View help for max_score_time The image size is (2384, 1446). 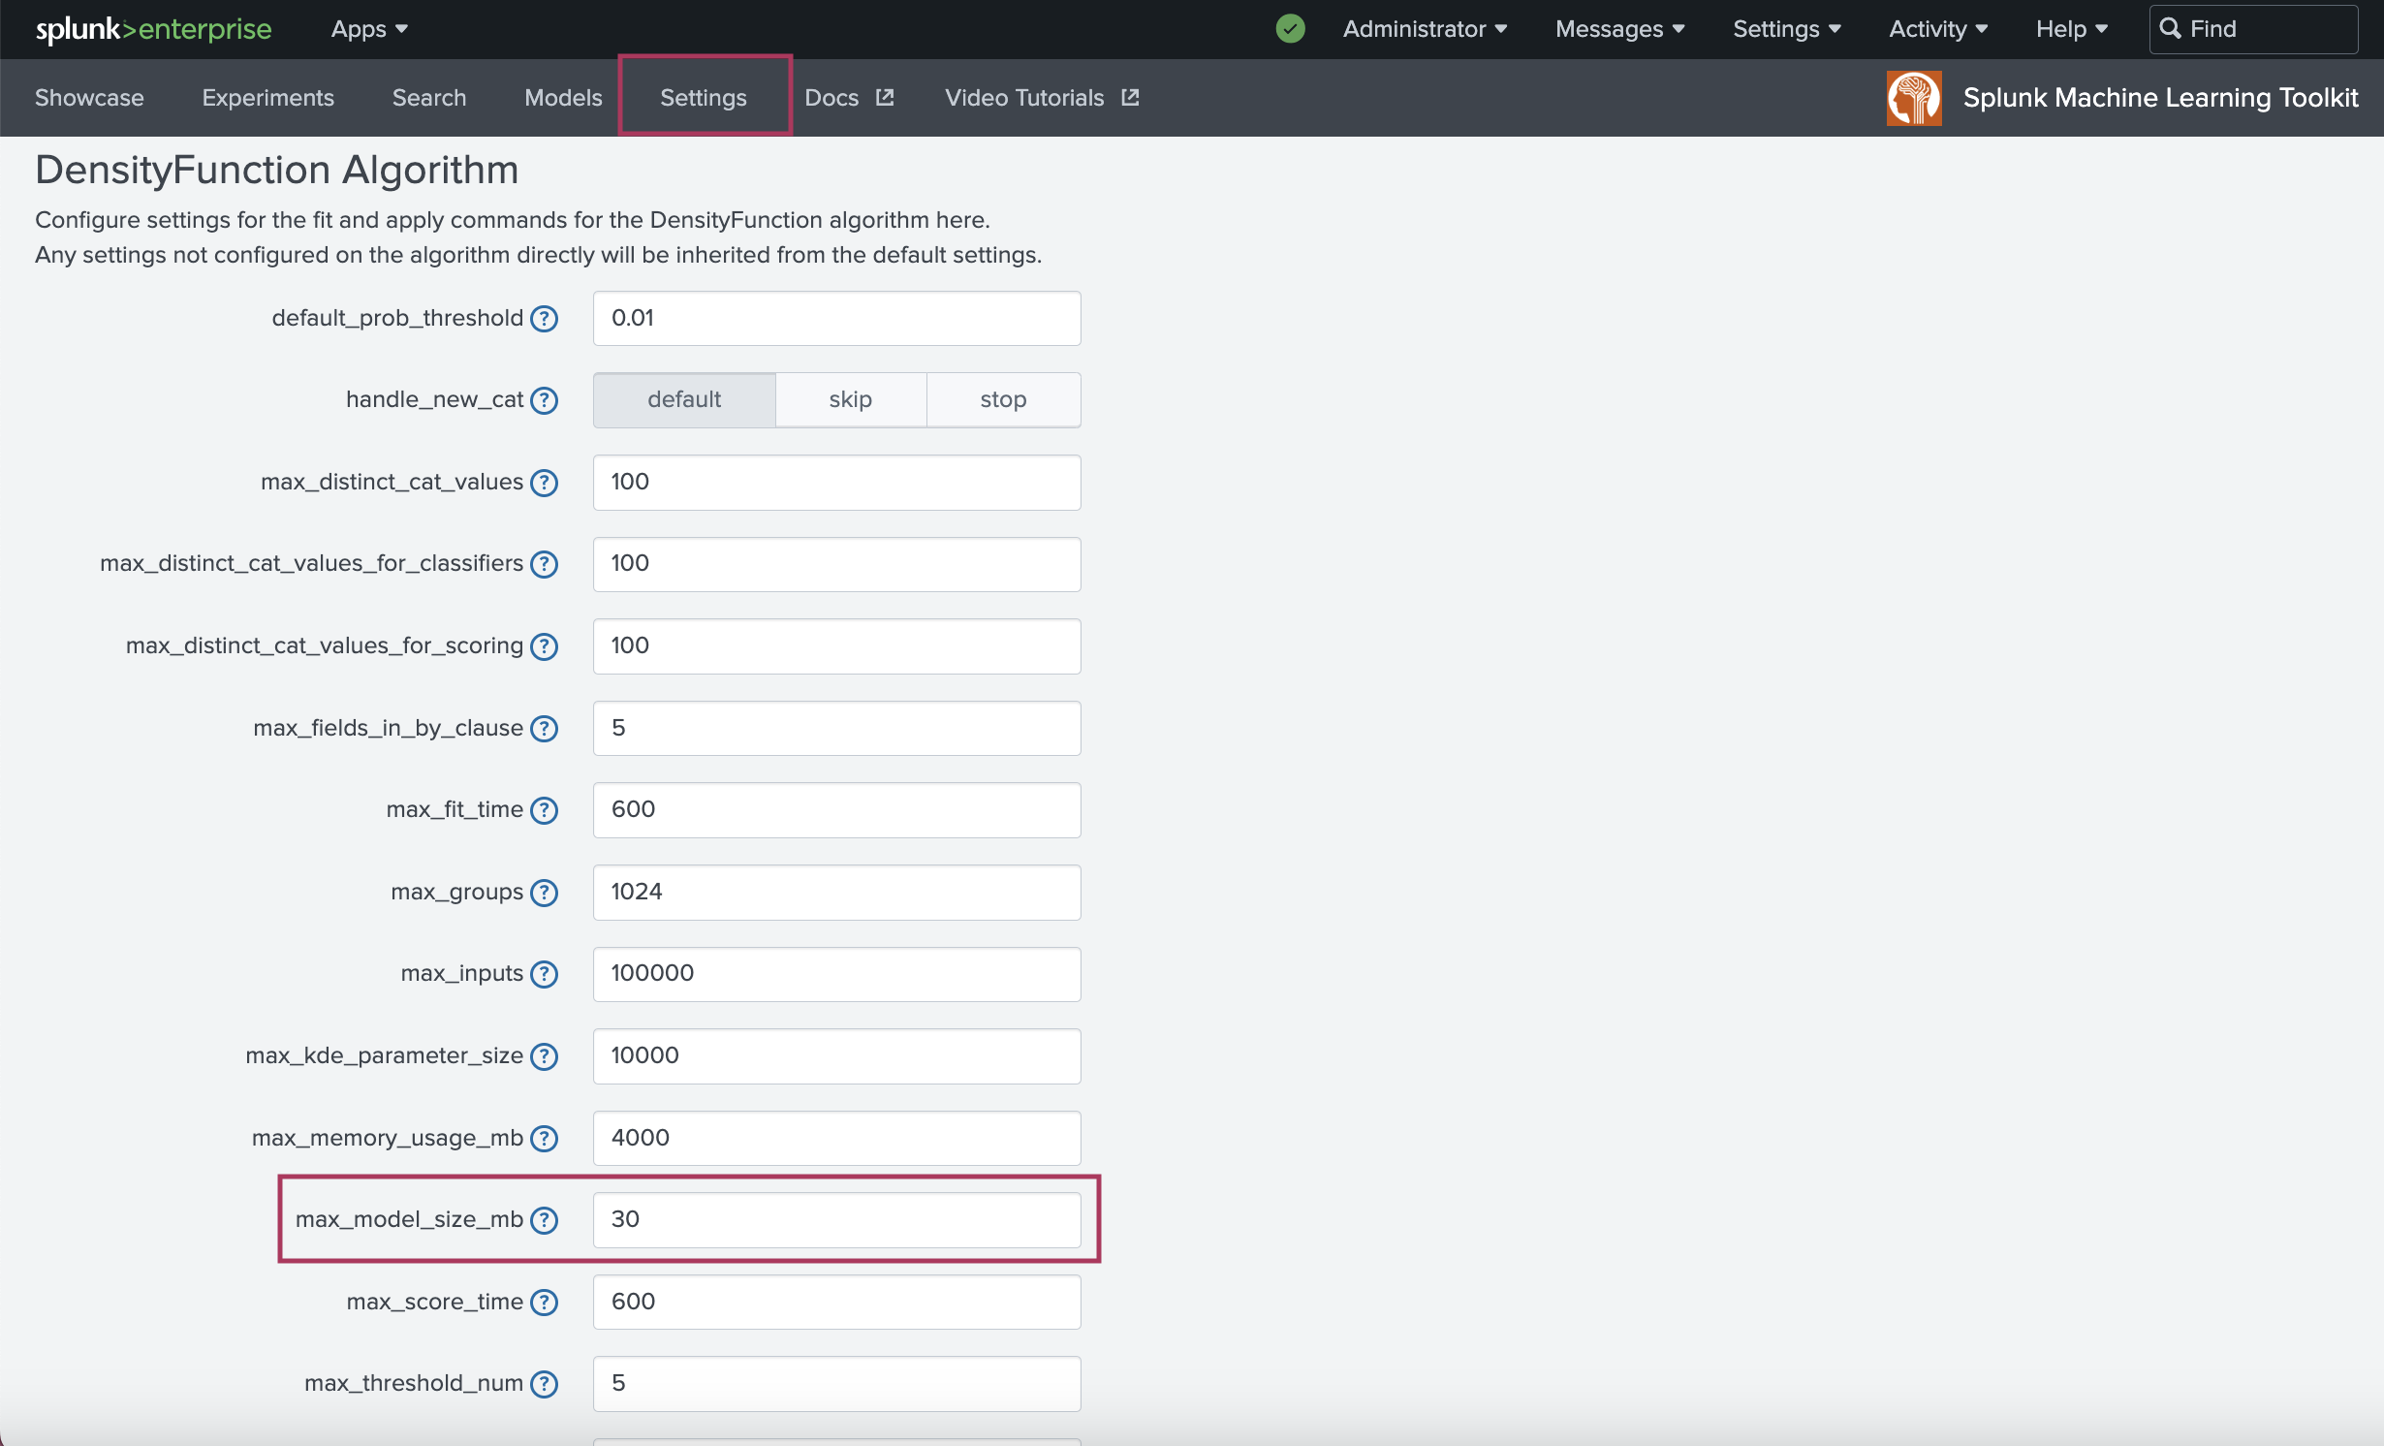pos(545,1303)
